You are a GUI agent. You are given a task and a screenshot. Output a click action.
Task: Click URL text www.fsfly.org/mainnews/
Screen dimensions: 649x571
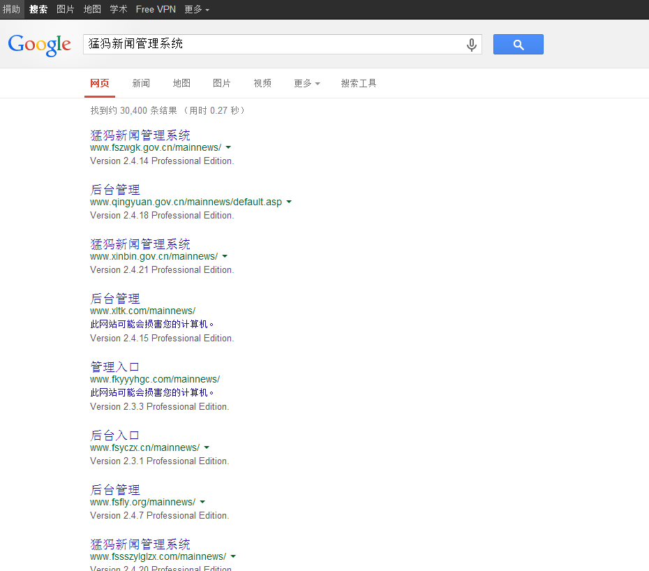point(143,503)
